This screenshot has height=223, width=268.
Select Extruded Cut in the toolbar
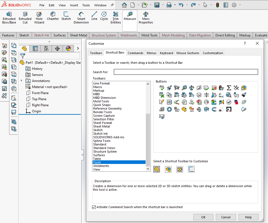[25, 17]
